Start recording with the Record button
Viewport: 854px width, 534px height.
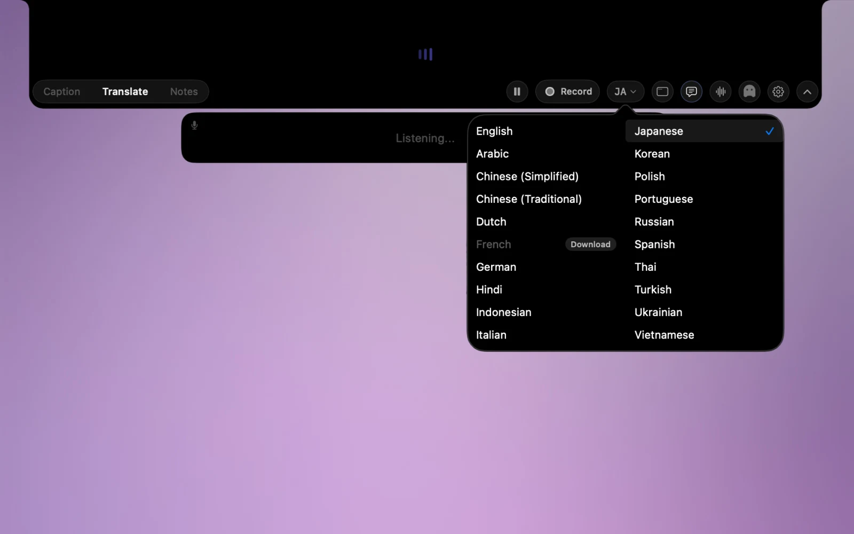tap(567, 91)
